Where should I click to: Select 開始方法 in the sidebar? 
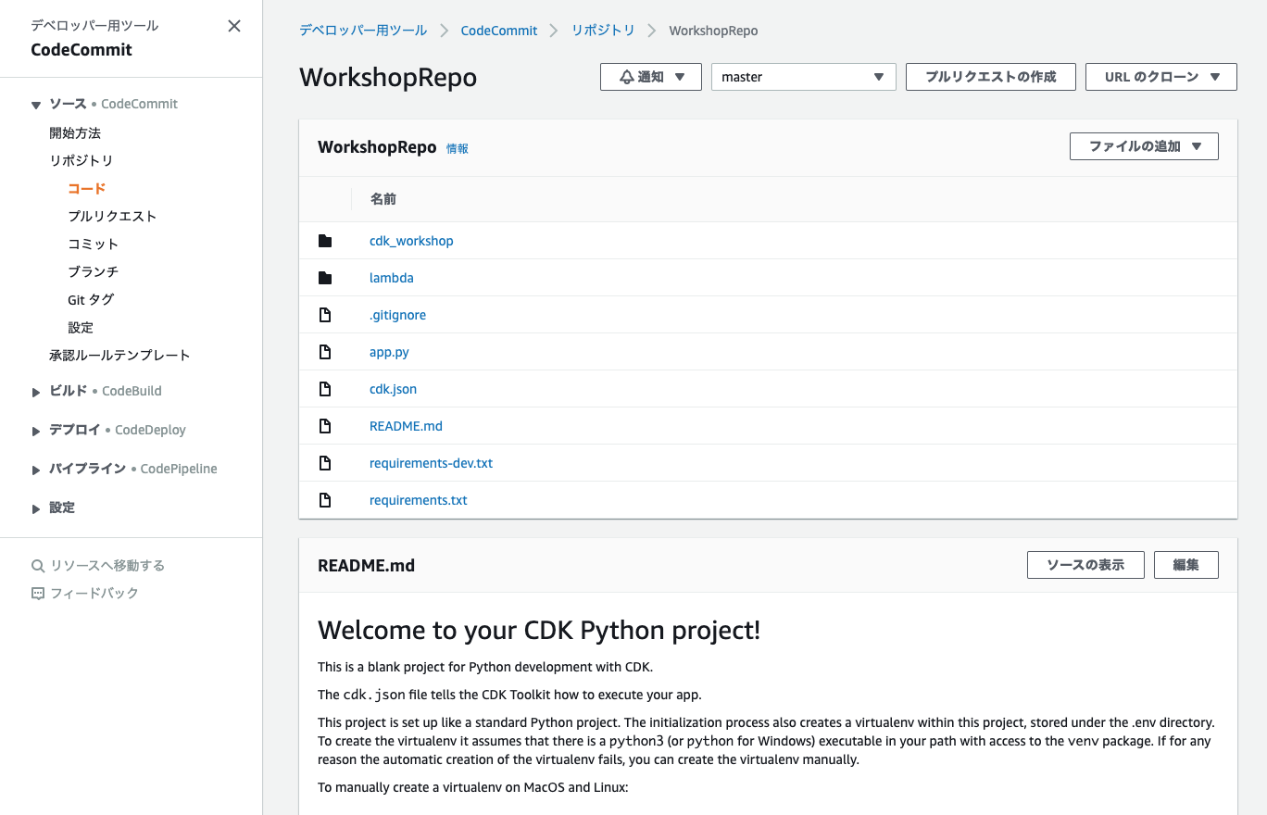[x=75, y=133]
